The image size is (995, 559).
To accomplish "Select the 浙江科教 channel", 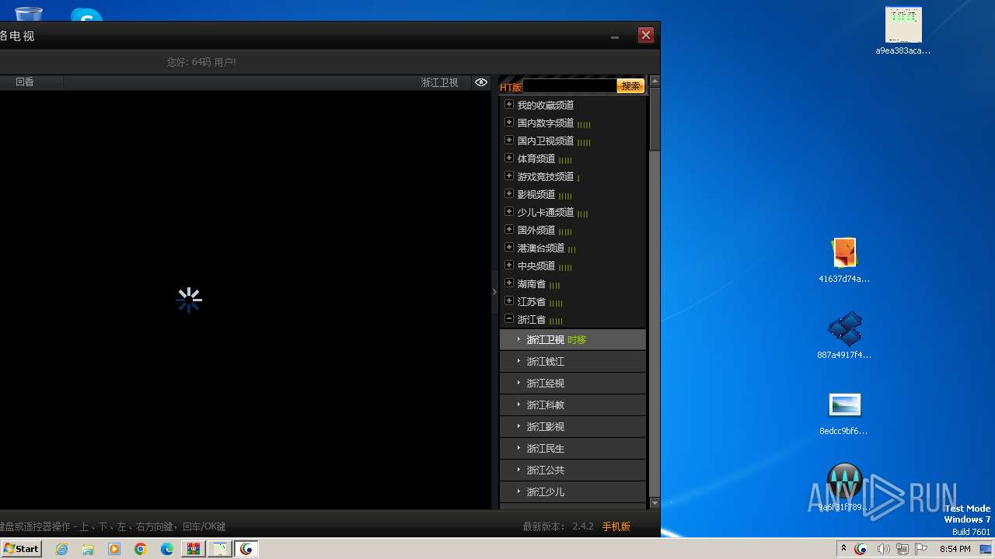I will coord(573,404).
